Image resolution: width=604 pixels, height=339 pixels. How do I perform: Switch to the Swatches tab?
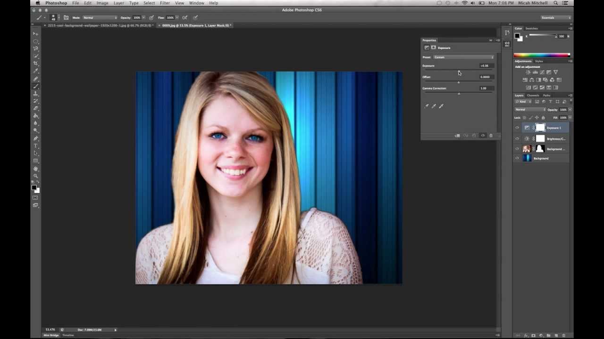(x=532, y=28)
